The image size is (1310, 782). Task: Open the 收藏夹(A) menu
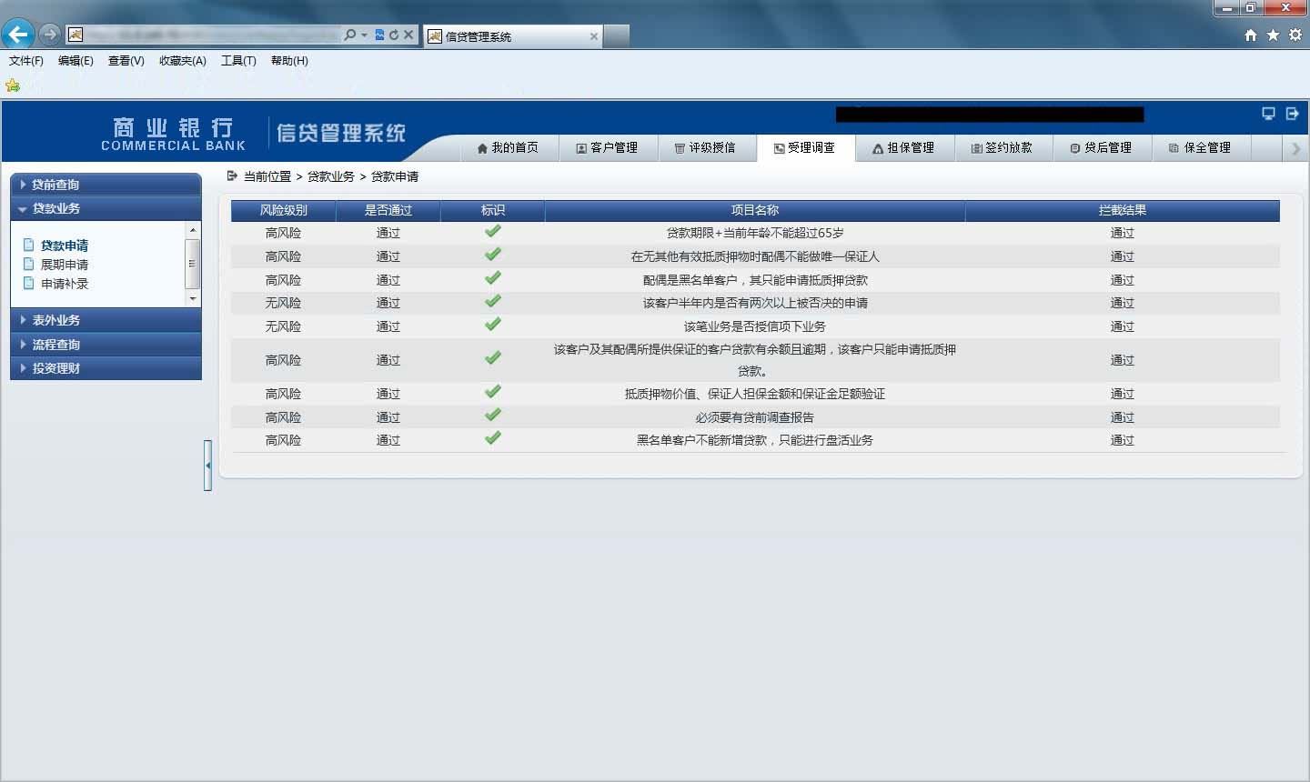pos(183,61)
